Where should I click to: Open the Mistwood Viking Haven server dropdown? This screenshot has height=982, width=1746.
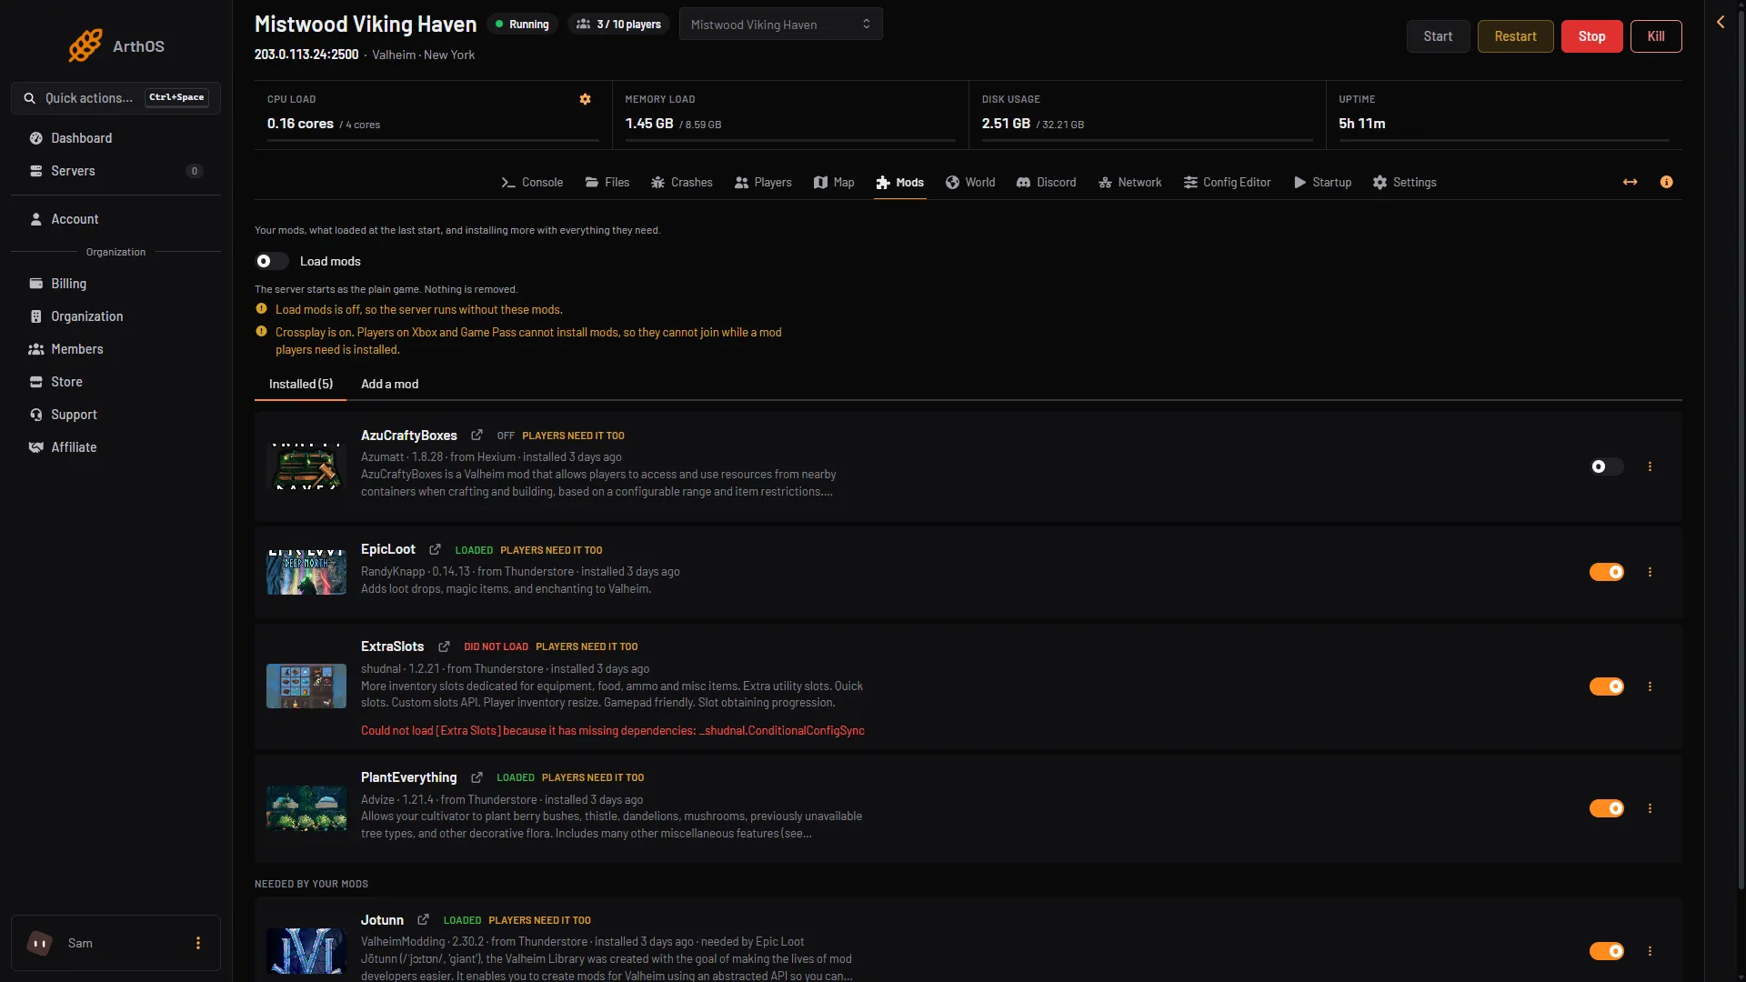point(780,25)
